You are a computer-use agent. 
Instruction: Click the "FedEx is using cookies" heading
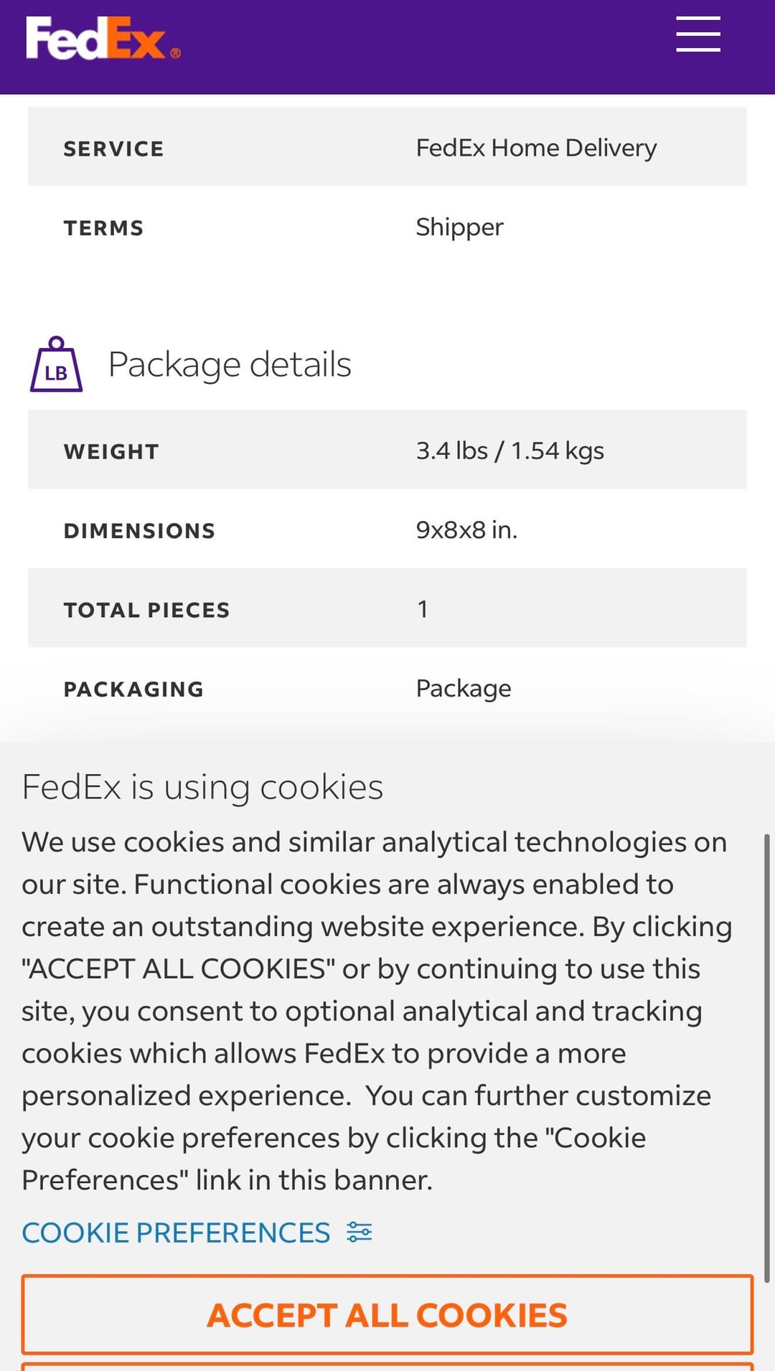pos(202,787)
